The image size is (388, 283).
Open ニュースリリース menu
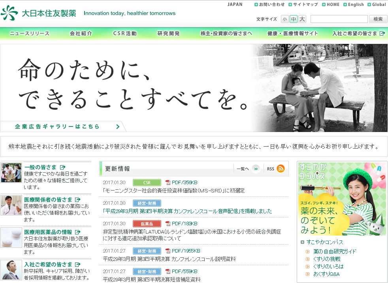[30, 34]
